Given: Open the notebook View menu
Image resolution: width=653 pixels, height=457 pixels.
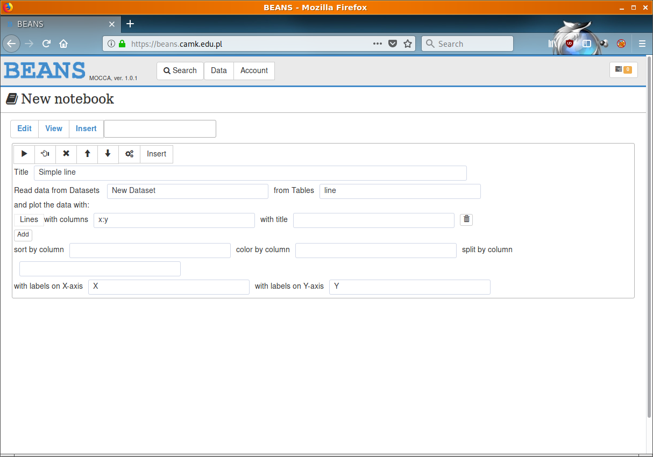Looking at the screenshot, I should (54, 128).
